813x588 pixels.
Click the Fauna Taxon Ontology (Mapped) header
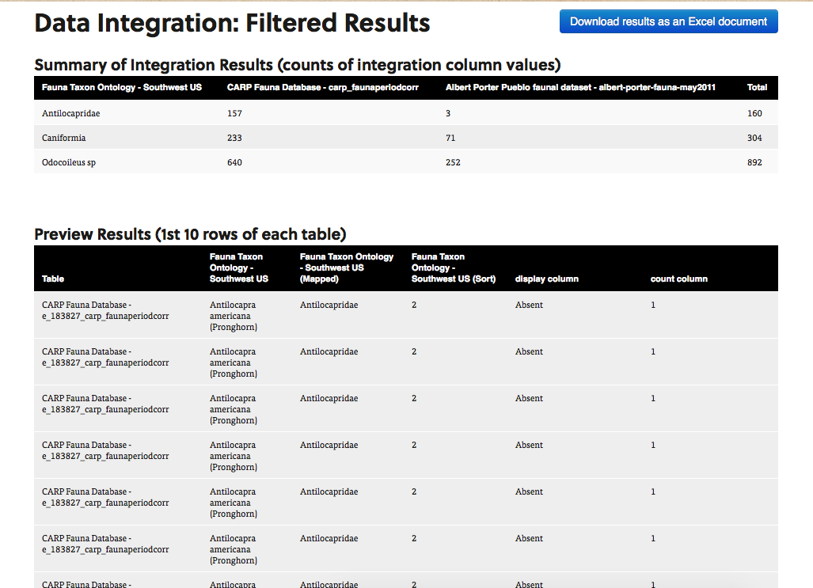tap(347, 267)
